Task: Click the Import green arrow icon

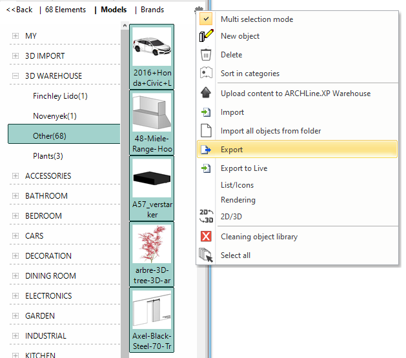Action: pyautogui.click(x=206, y=112)
